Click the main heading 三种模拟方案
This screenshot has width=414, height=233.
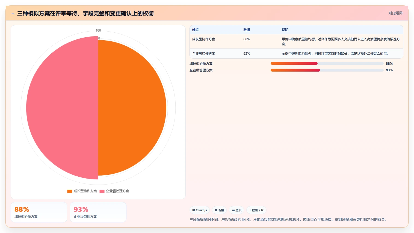pyautogui.click(x=85, y=13)
